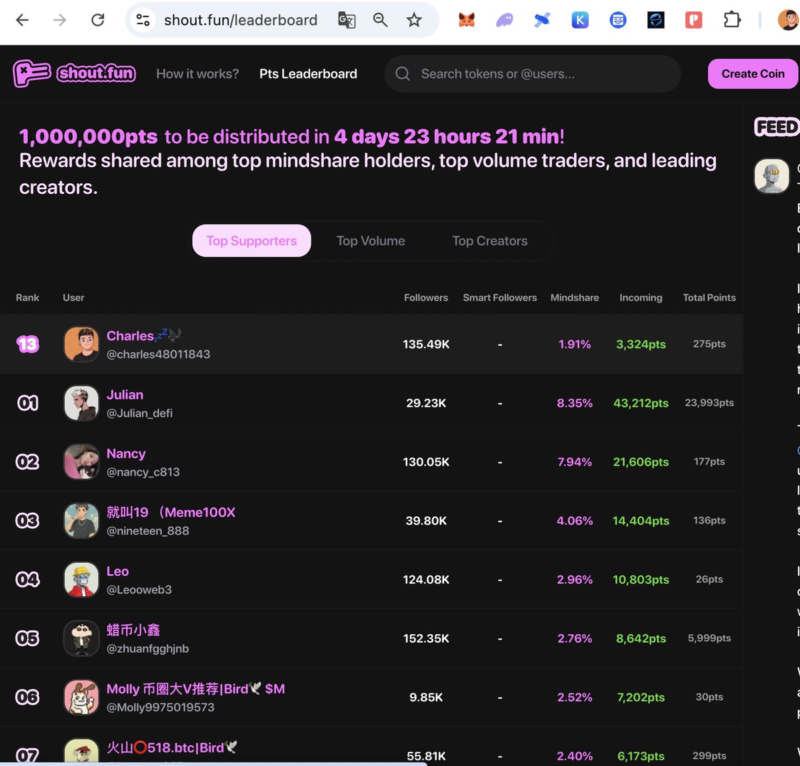Open the blue K extension icon
Viewport: 800px width, 766px height.
point(580,20)
